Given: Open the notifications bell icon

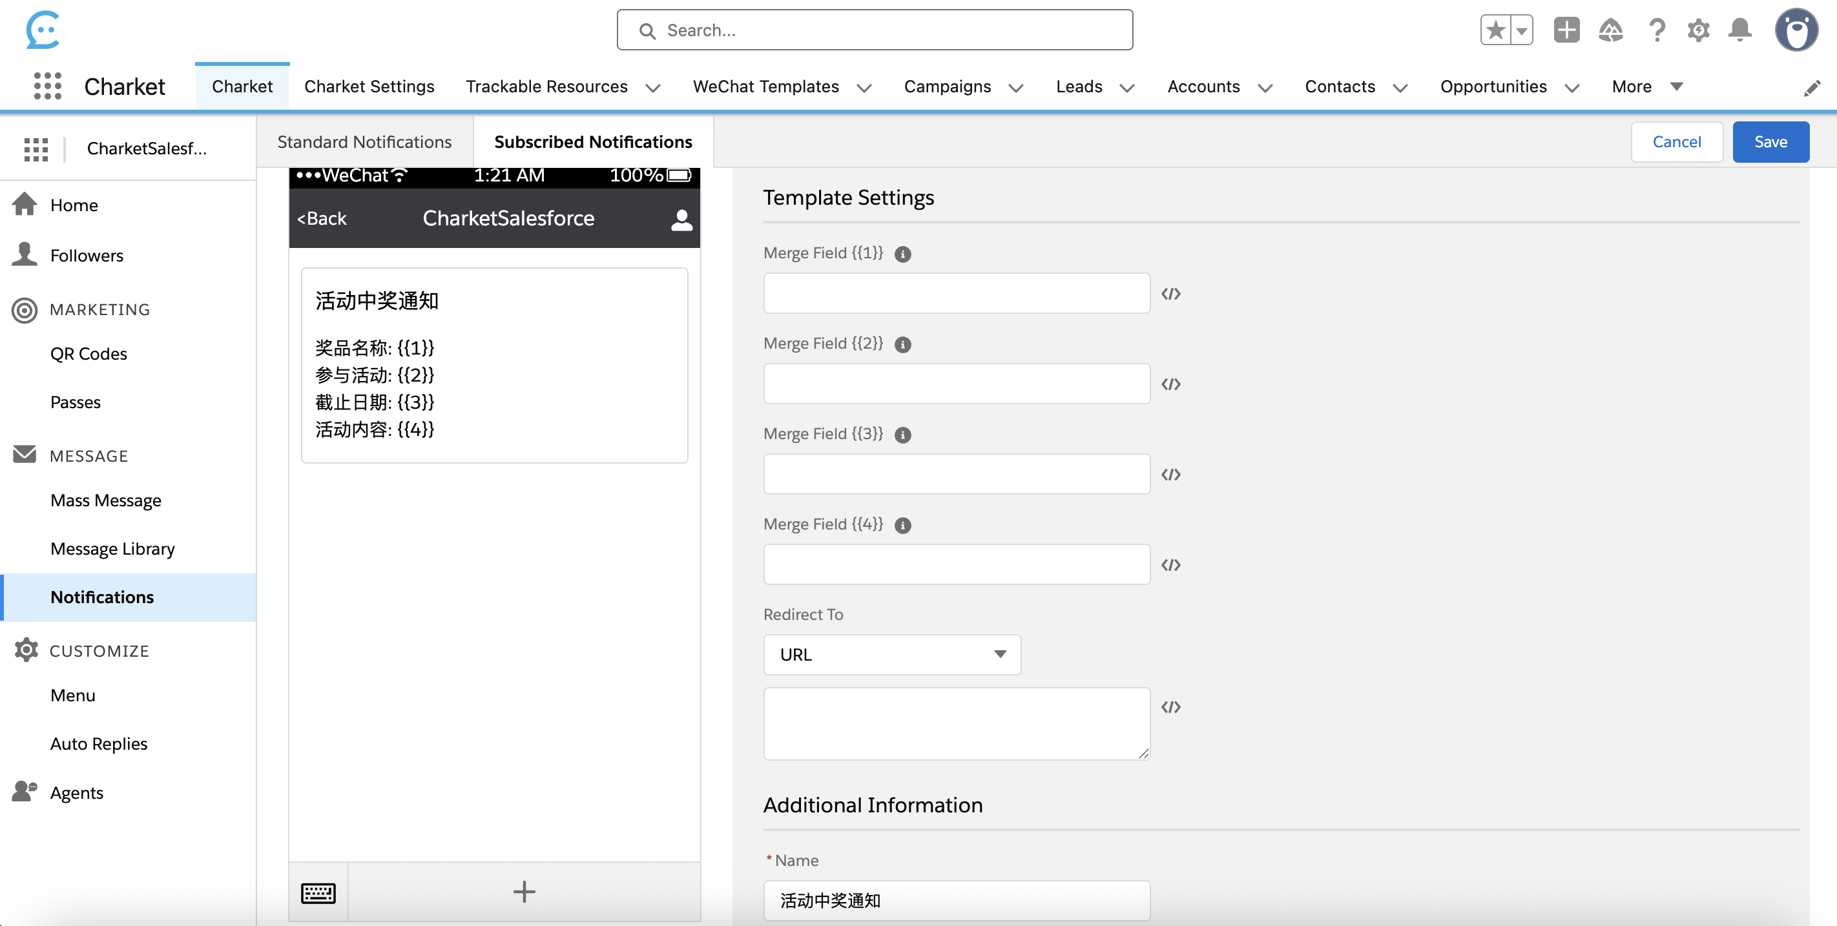Looking at the screenshot, I should click(1739, 30).
